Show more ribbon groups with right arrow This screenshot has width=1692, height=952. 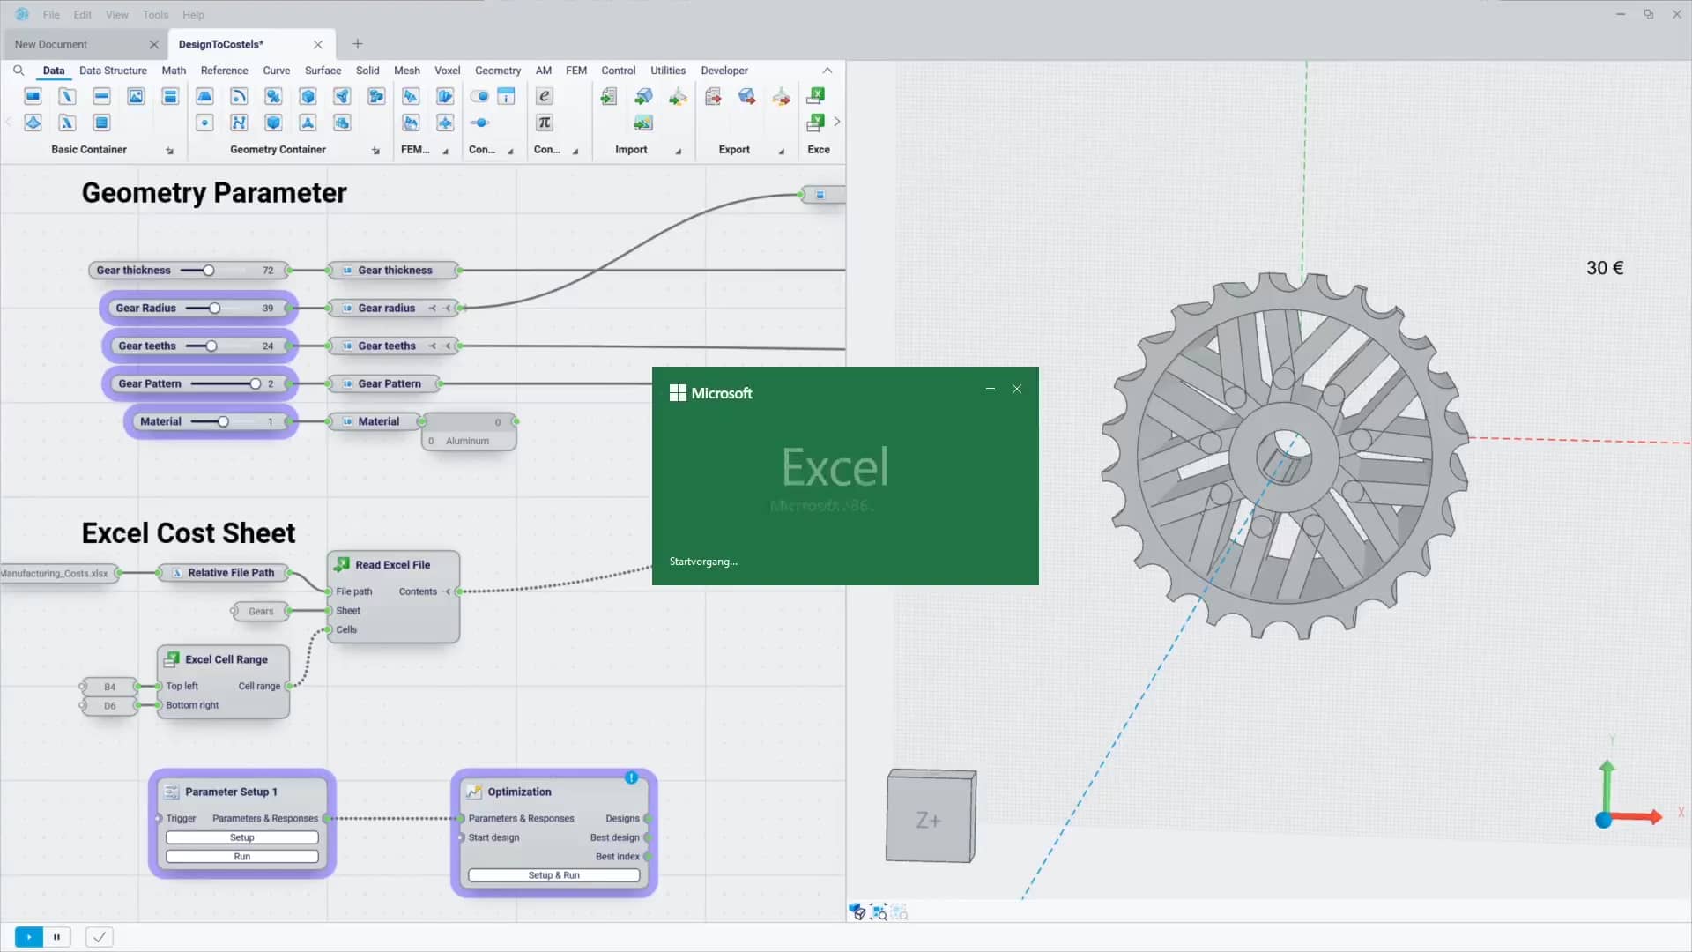(x=836, y=122)
